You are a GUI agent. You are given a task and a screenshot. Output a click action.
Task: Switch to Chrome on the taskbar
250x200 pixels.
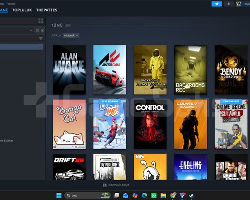173,195
